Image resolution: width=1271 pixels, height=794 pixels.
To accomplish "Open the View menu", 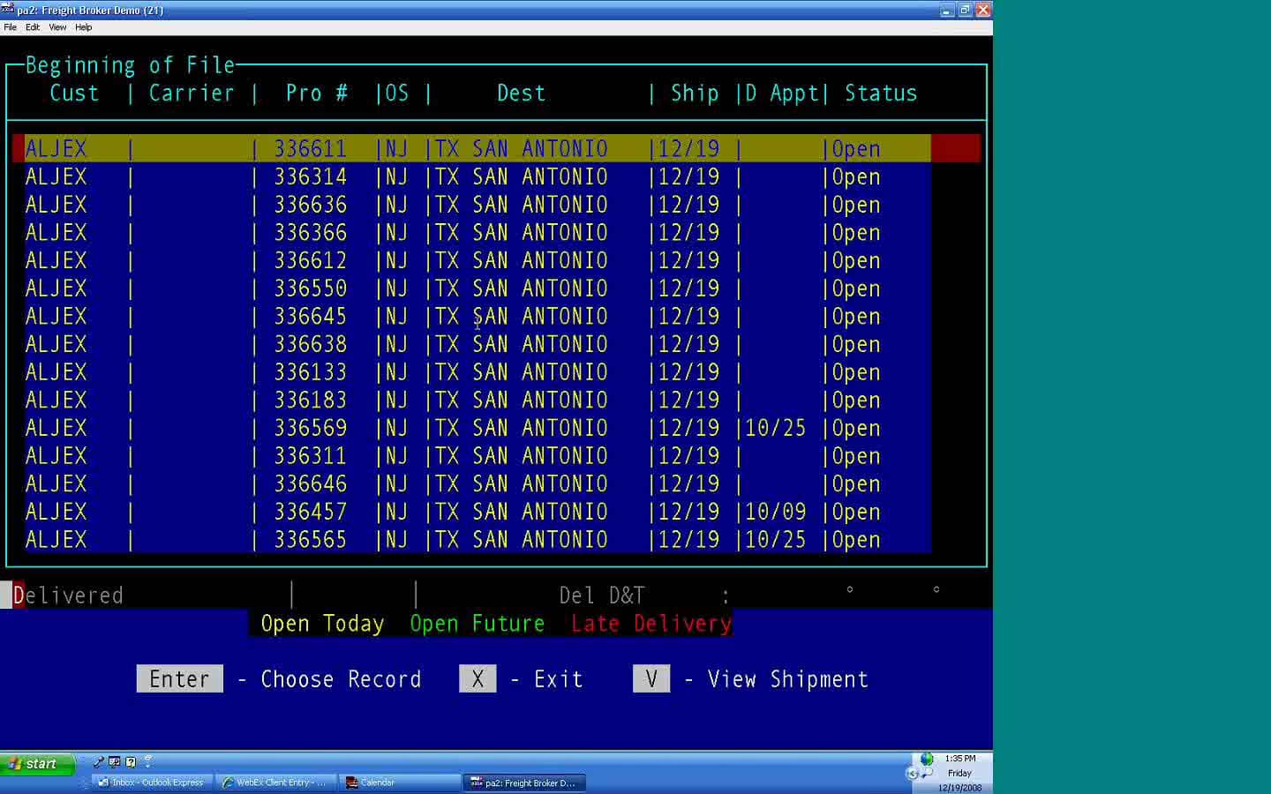I will coord(57,27).
